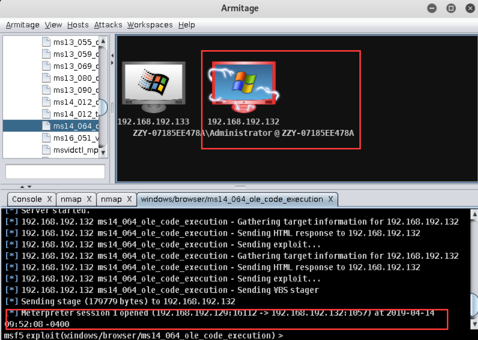The width and height of the screenshot is (478, 340).
Task: Click the file icon beside ms13_069
Action: point(46,66)
